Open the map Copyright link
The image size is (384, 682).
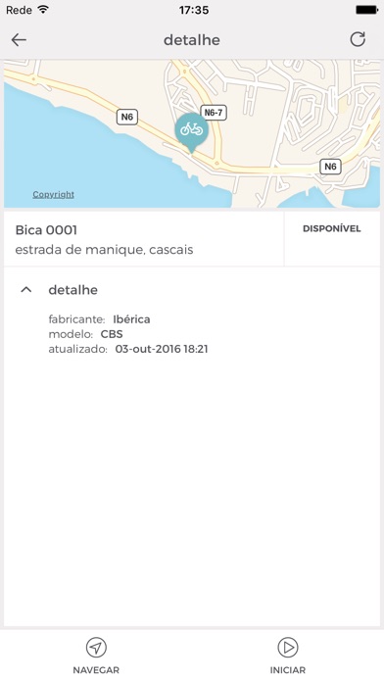click(54, 194)
